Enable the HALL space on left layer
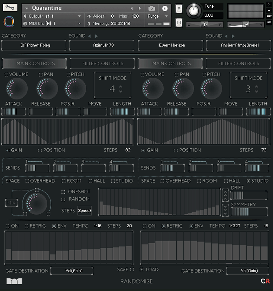This screenshot has width=273, height=291. (x=91, y=181)
